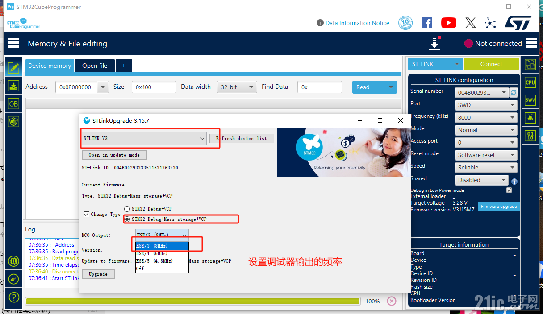Image resolution: width=543 pixels, height=314 pixels.
Task: Click the network share icon in header
Action: pyautogui.click(x=490, y=23)
